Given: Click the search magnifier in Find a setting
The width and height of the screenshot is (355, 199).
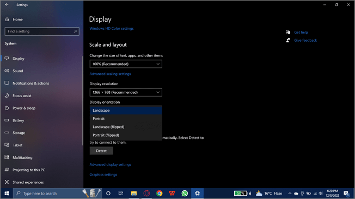Looking at the screenshot, I should [75, 31].
